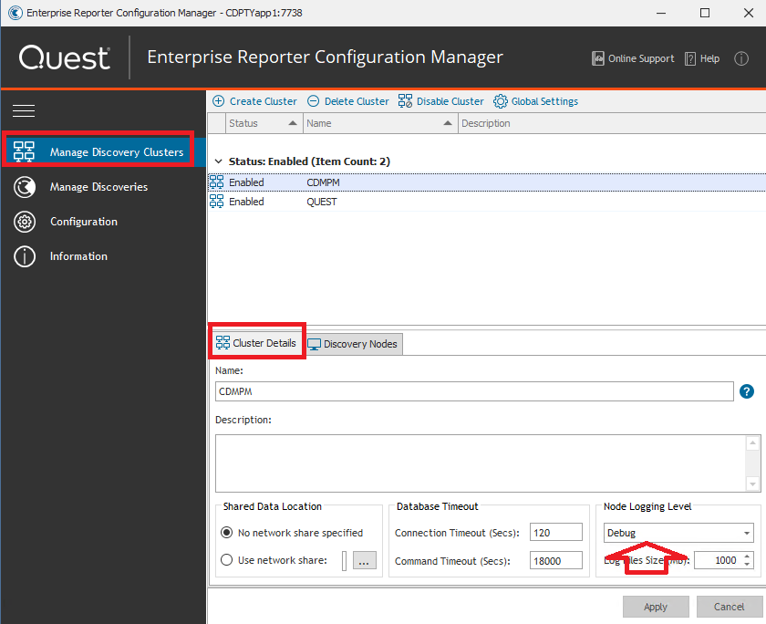Click Global Settings text label

[544, 101]
